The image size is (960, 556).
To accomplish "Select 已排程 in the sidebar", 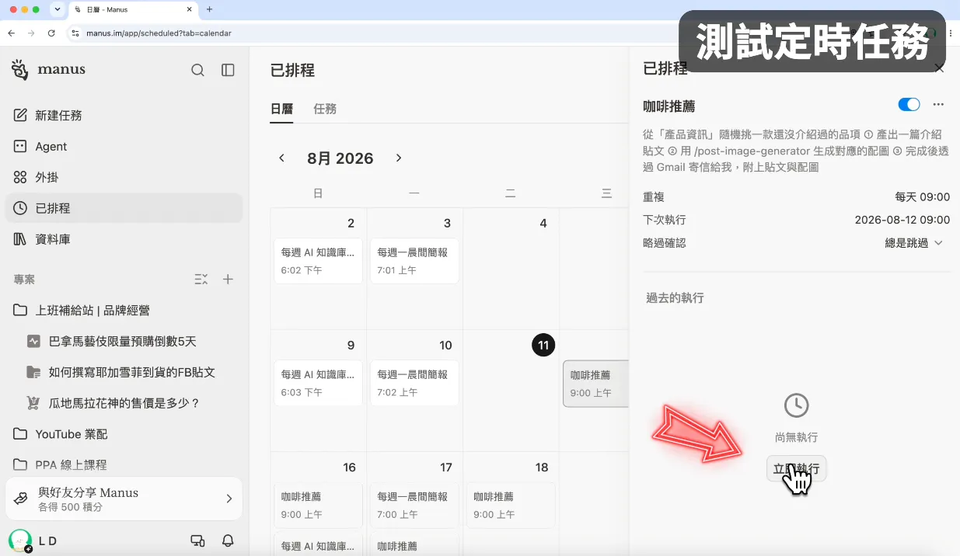I will pyautogui.click(x=124, y=208).
